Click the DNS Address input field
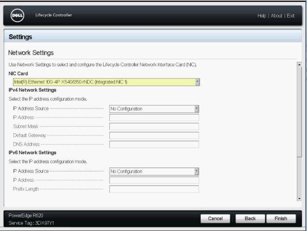 coord(154,144)
